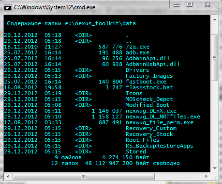Click the horizontal scrollbar left arrow
222x184 pixels.
point(8,176)
